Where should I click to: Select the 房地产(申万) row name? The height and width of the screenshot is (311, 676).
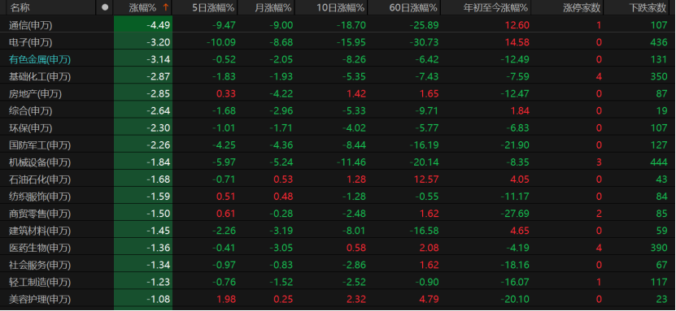[x=35, y=93]
